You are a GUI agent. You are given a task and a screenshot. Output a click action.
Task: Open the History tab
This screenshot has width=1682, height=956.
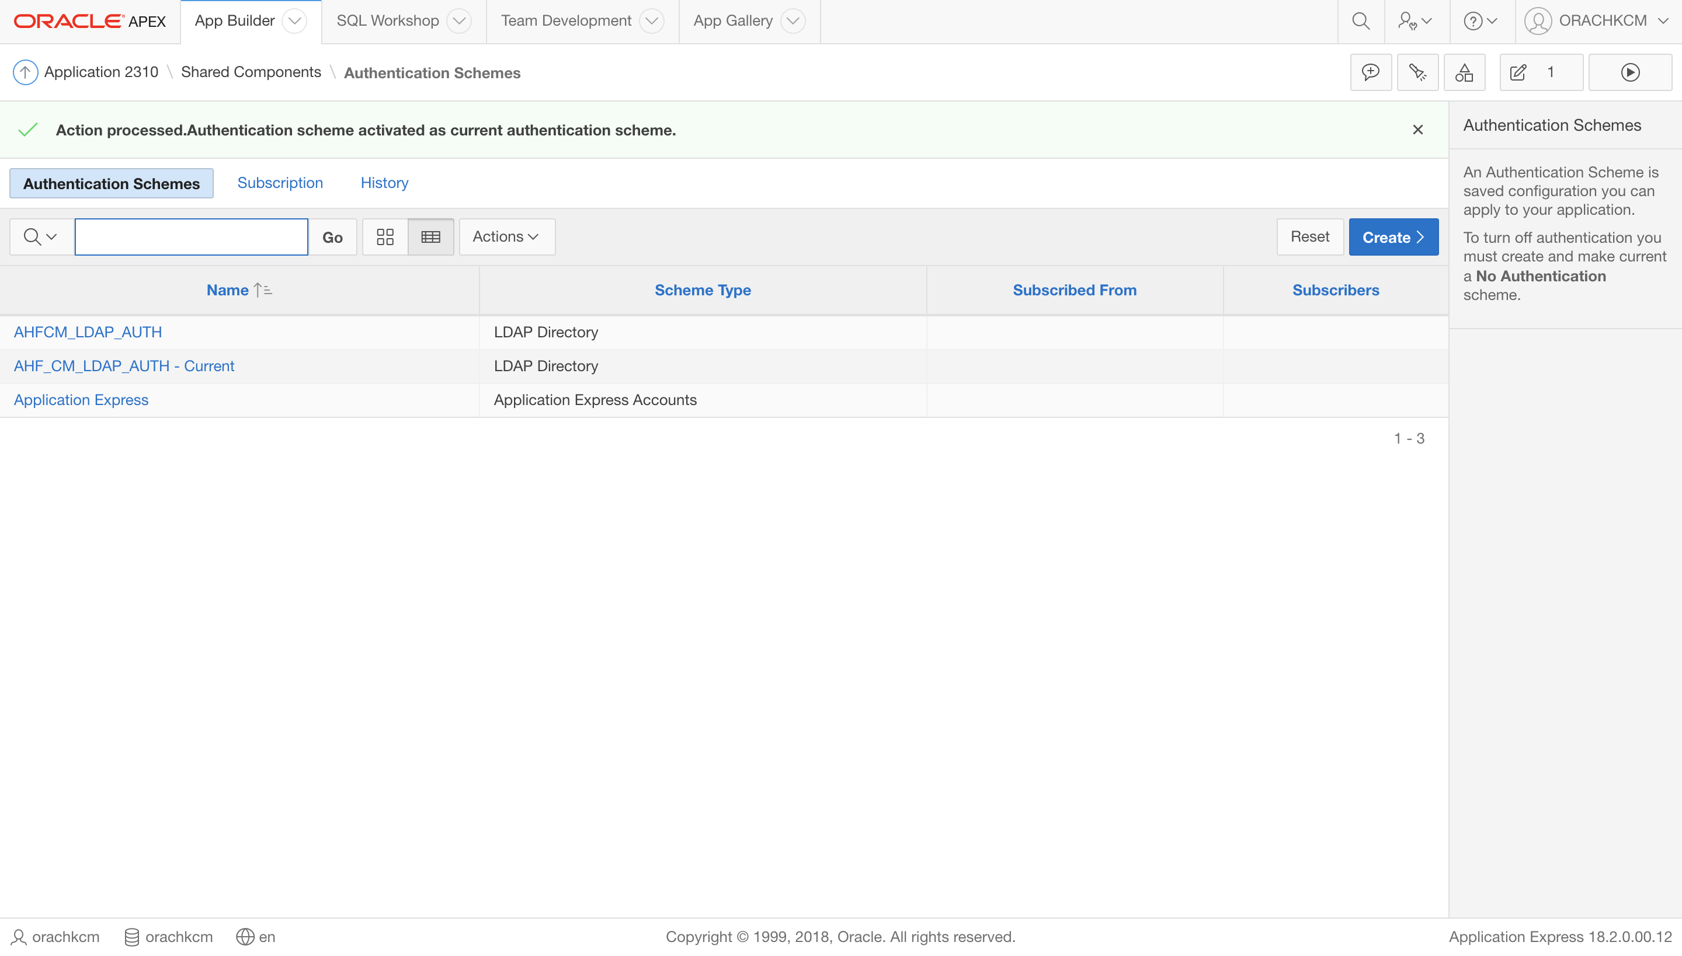coord(384,183)
